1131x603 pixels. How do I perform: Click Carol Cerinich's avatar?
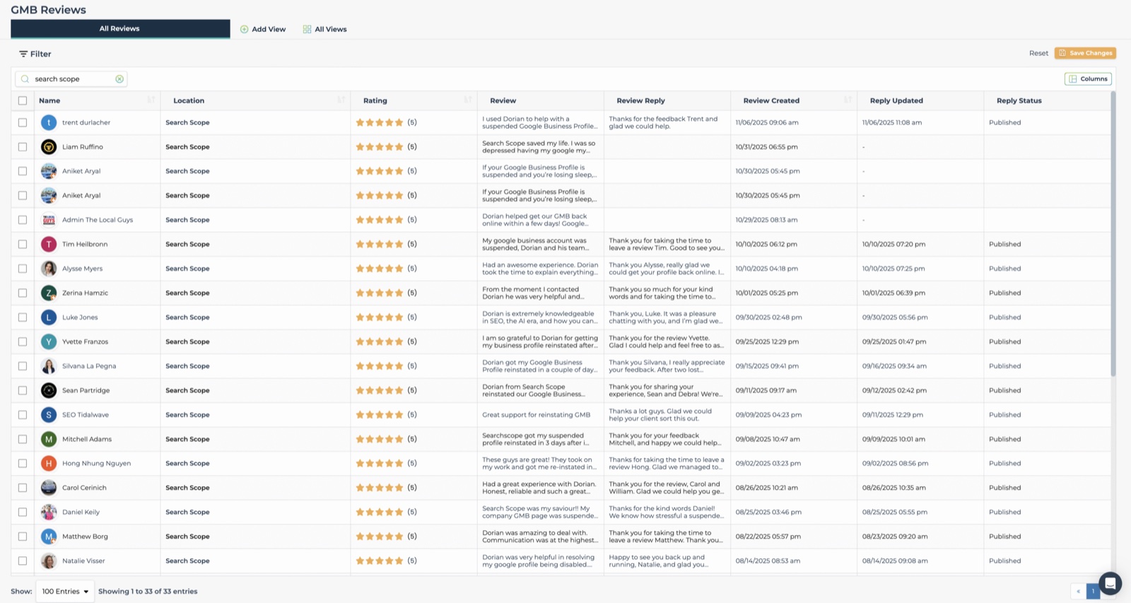49,488
